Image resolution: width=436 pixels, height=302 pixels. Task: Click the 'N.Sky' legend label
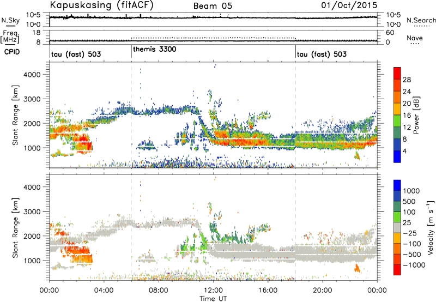pyautogui.click(x=10, y=20)
